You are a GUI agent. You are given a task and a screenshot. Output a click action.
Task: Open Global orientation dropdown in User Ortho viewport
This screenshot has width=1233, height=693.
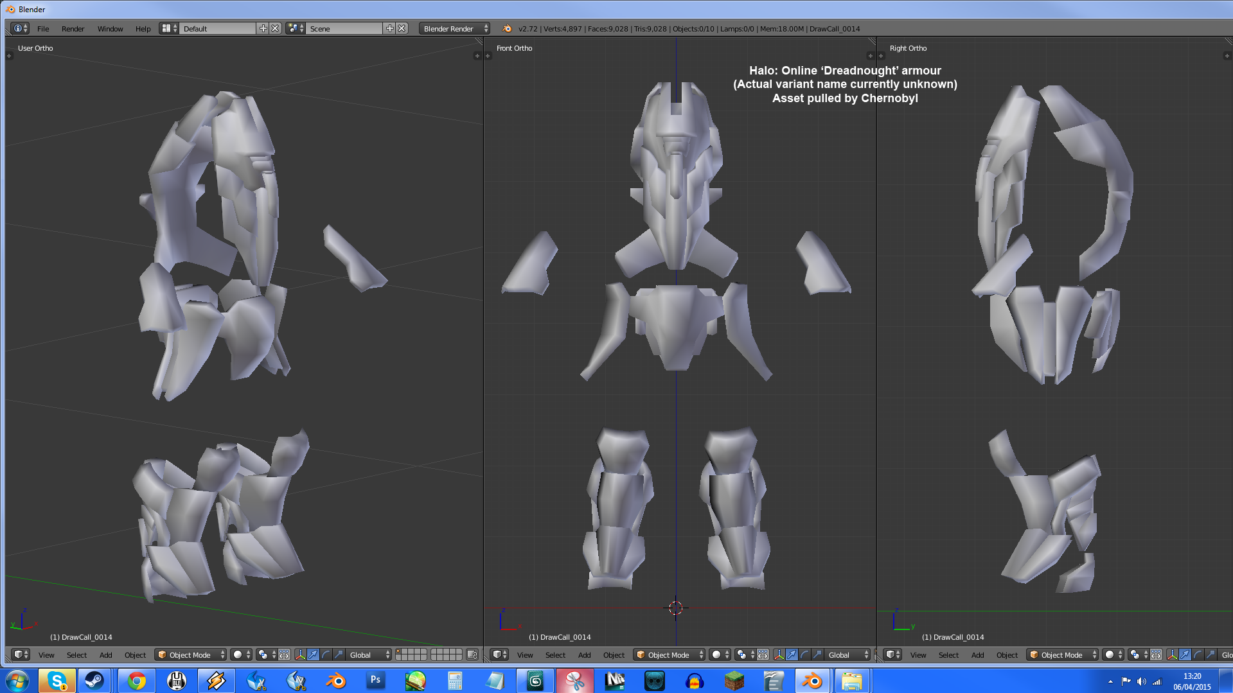pos(369,654)
